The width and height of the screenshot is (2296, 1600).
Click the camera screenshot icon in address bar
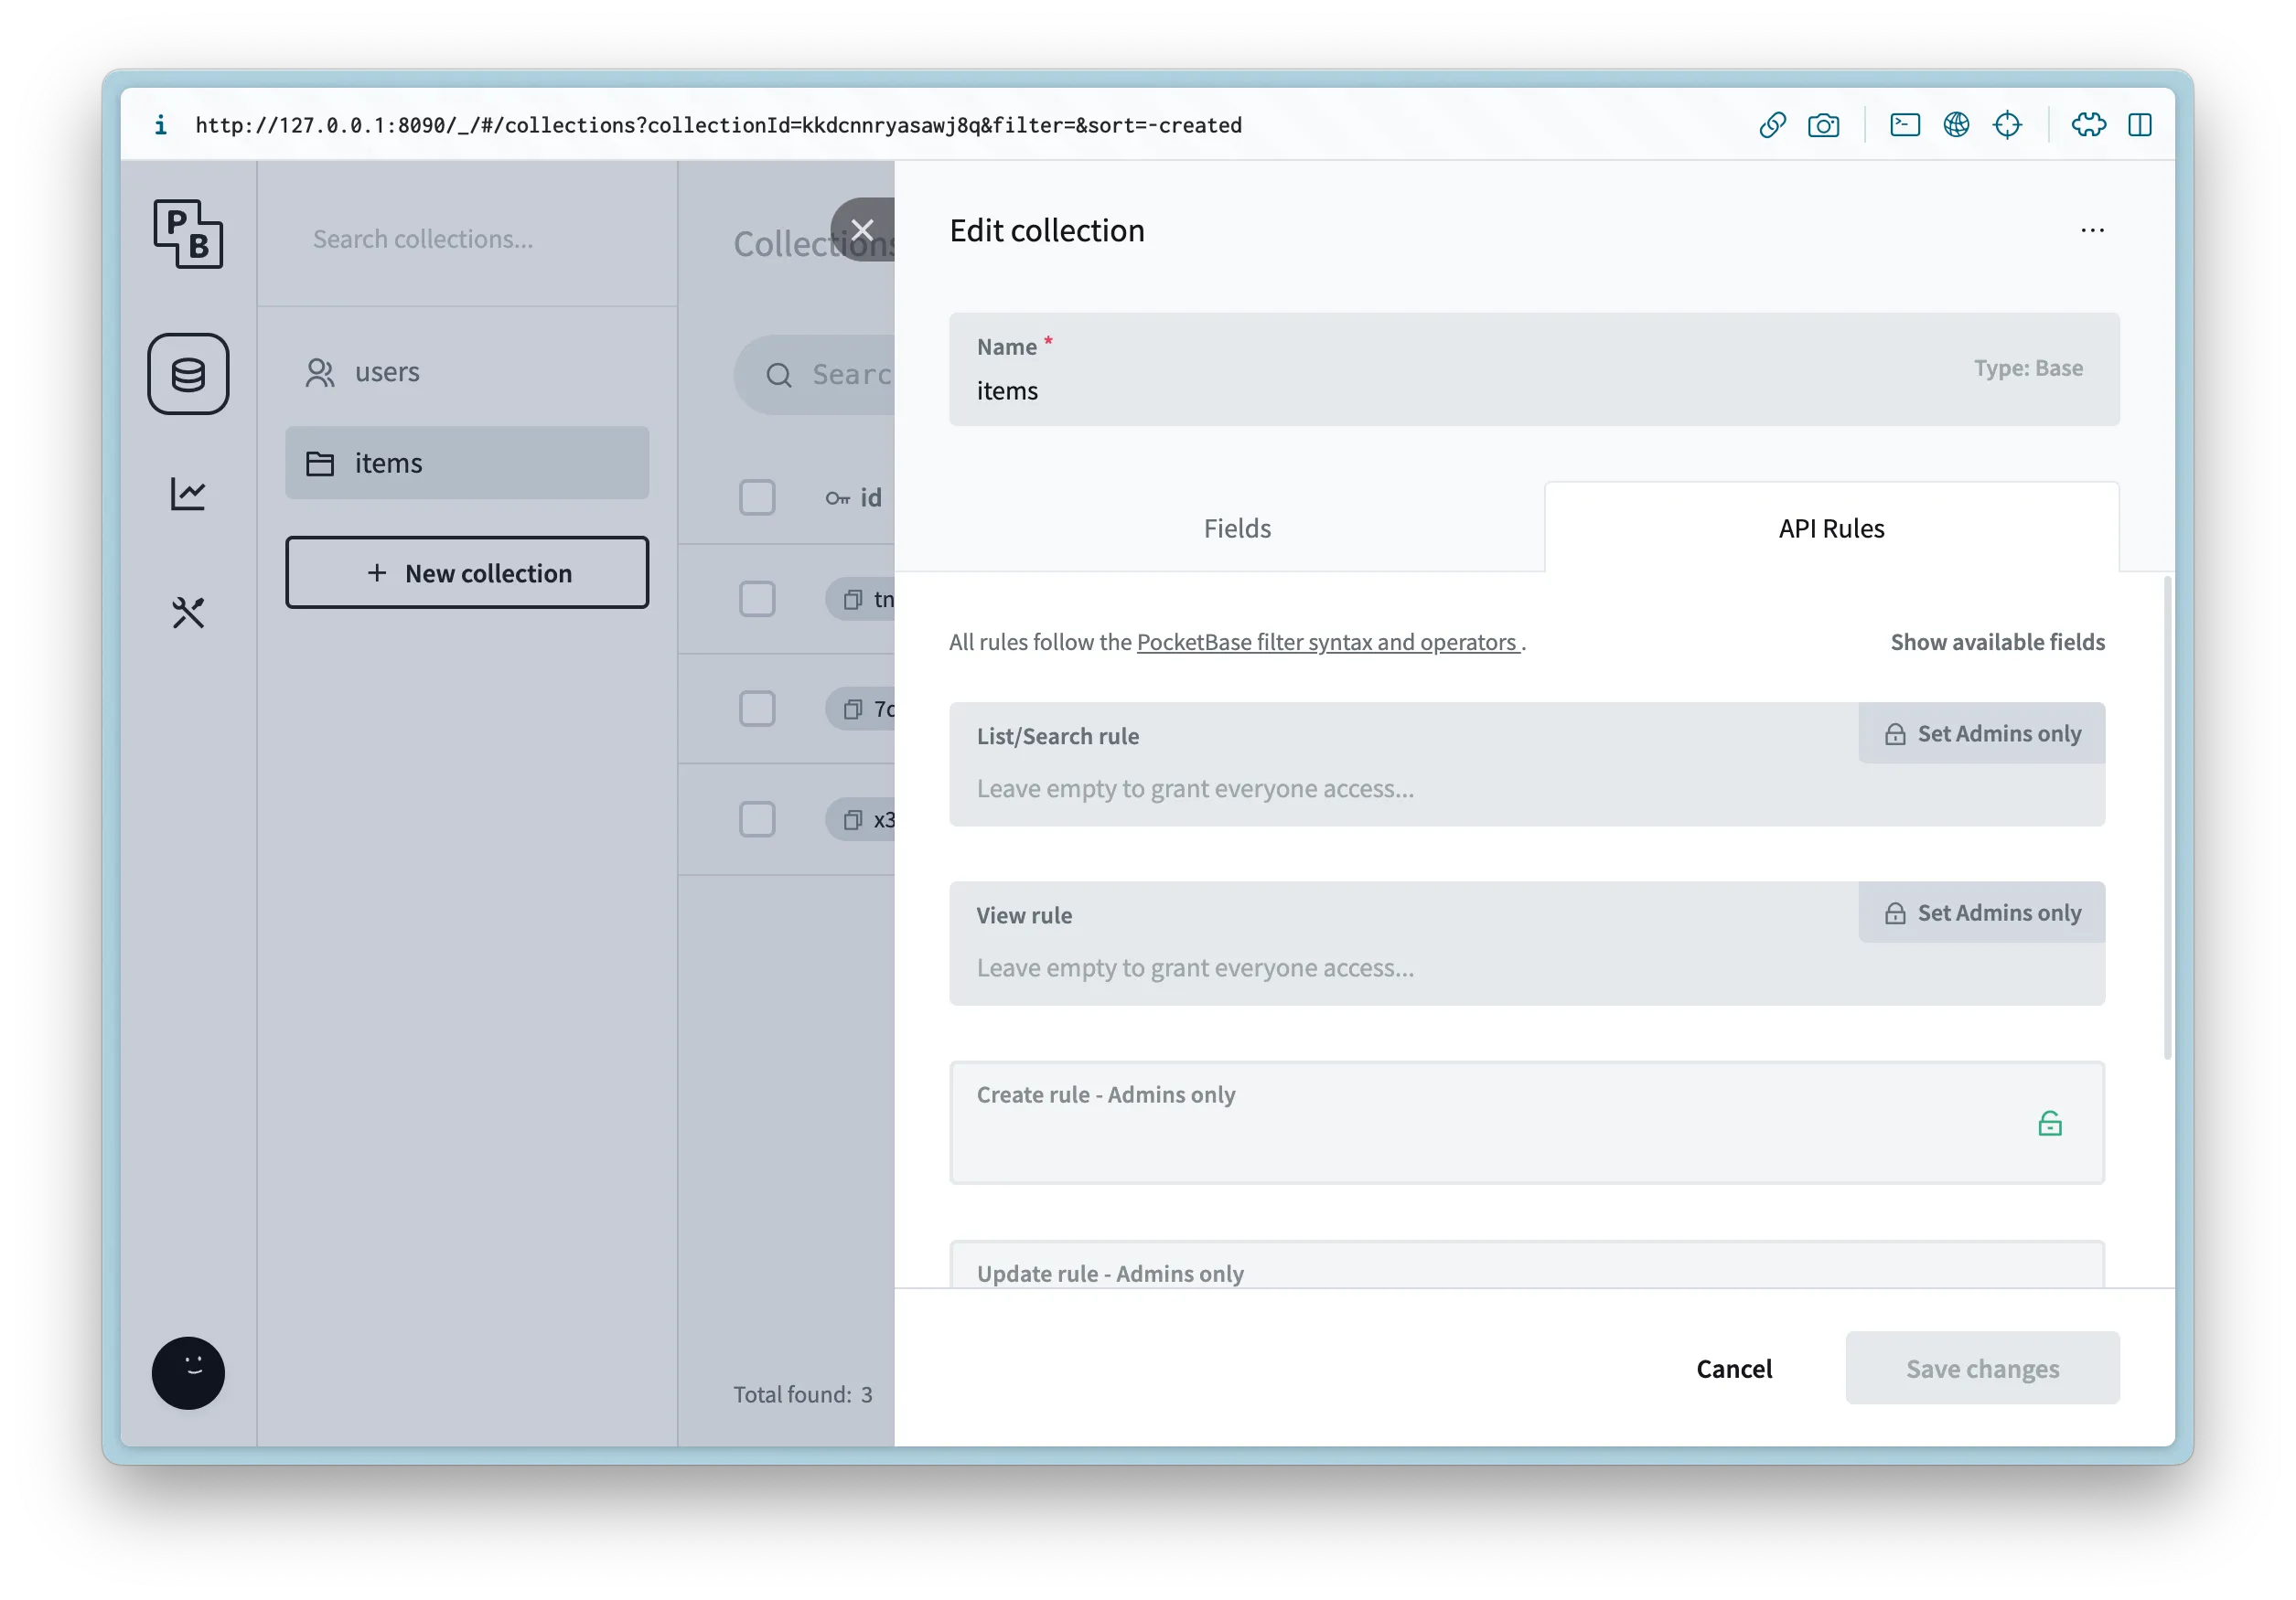(1823, 125)
